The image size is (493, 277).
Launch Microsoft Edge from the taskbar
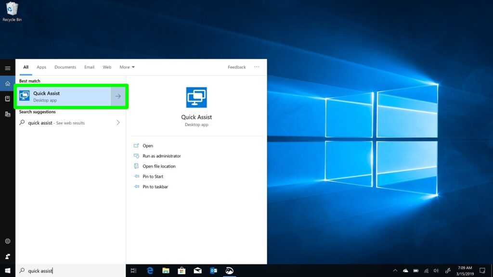click(150, 271)
